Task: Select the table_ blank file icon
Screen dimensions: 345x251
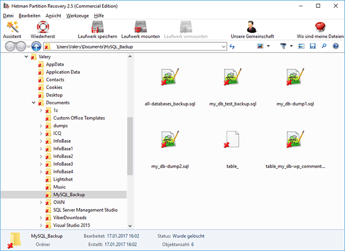Action: pos(232,139)
